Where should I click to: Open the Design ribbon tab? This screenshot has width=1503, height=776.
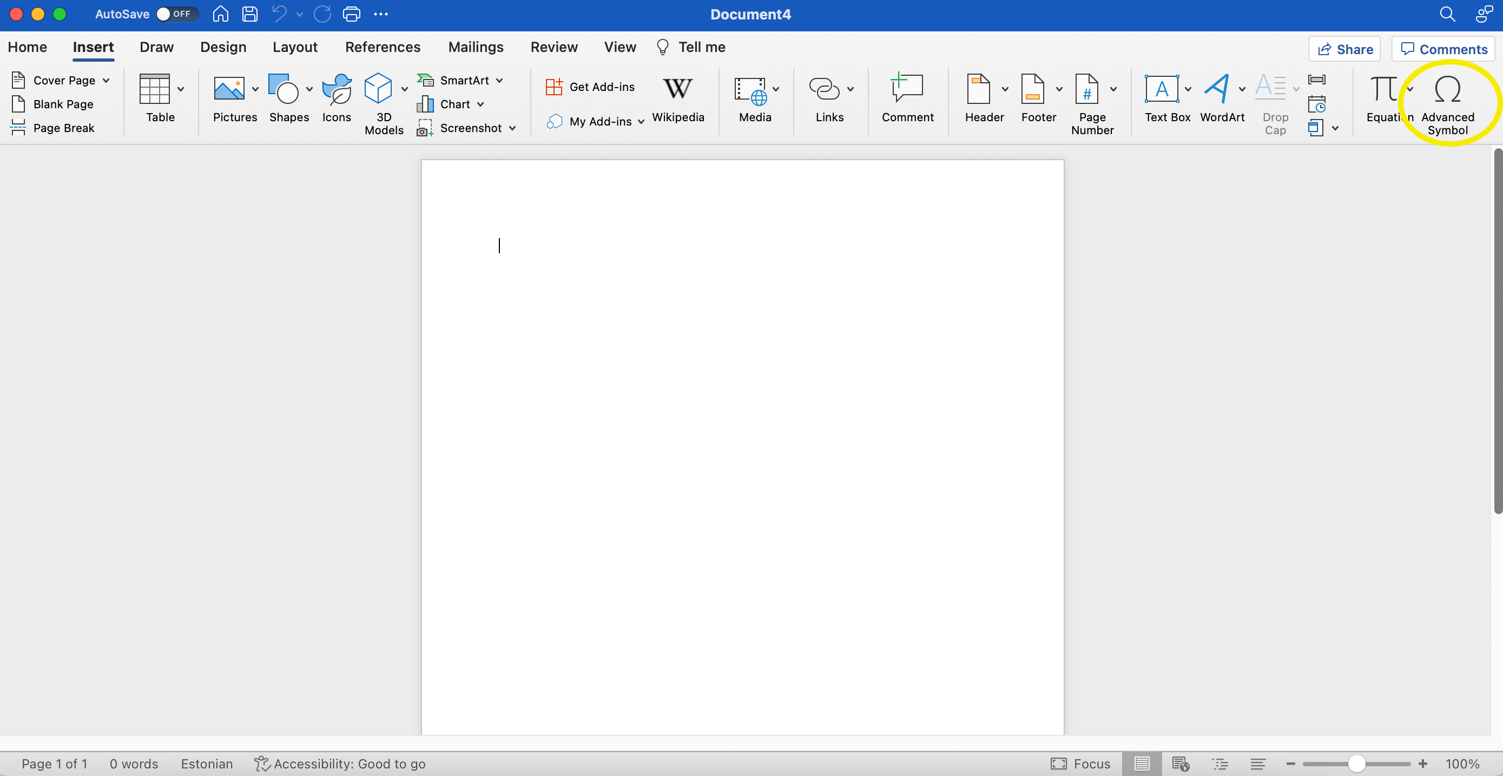[223, 47]
